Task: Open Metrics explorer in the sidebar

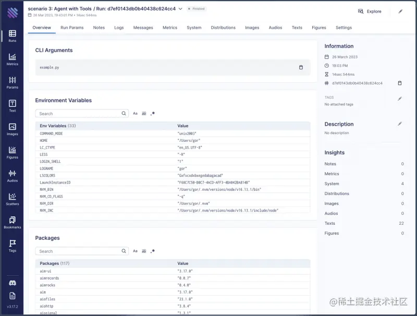Action: (12, 59)
